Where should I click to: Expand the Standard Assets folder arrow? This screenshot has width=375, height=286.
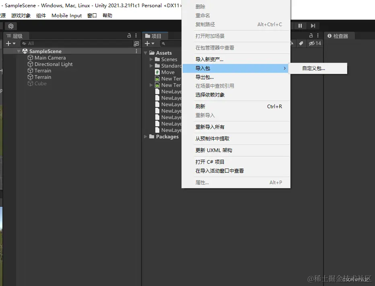pyautogui.click(x=151, y=66)
